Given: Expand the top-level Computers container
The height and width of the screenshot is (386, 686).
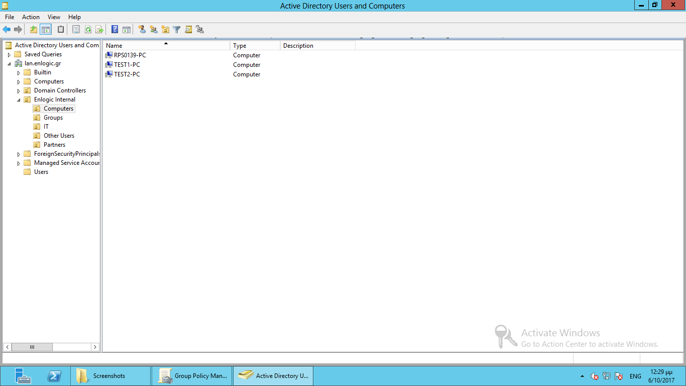Looking at the screenshot, I should pos(19,81).
